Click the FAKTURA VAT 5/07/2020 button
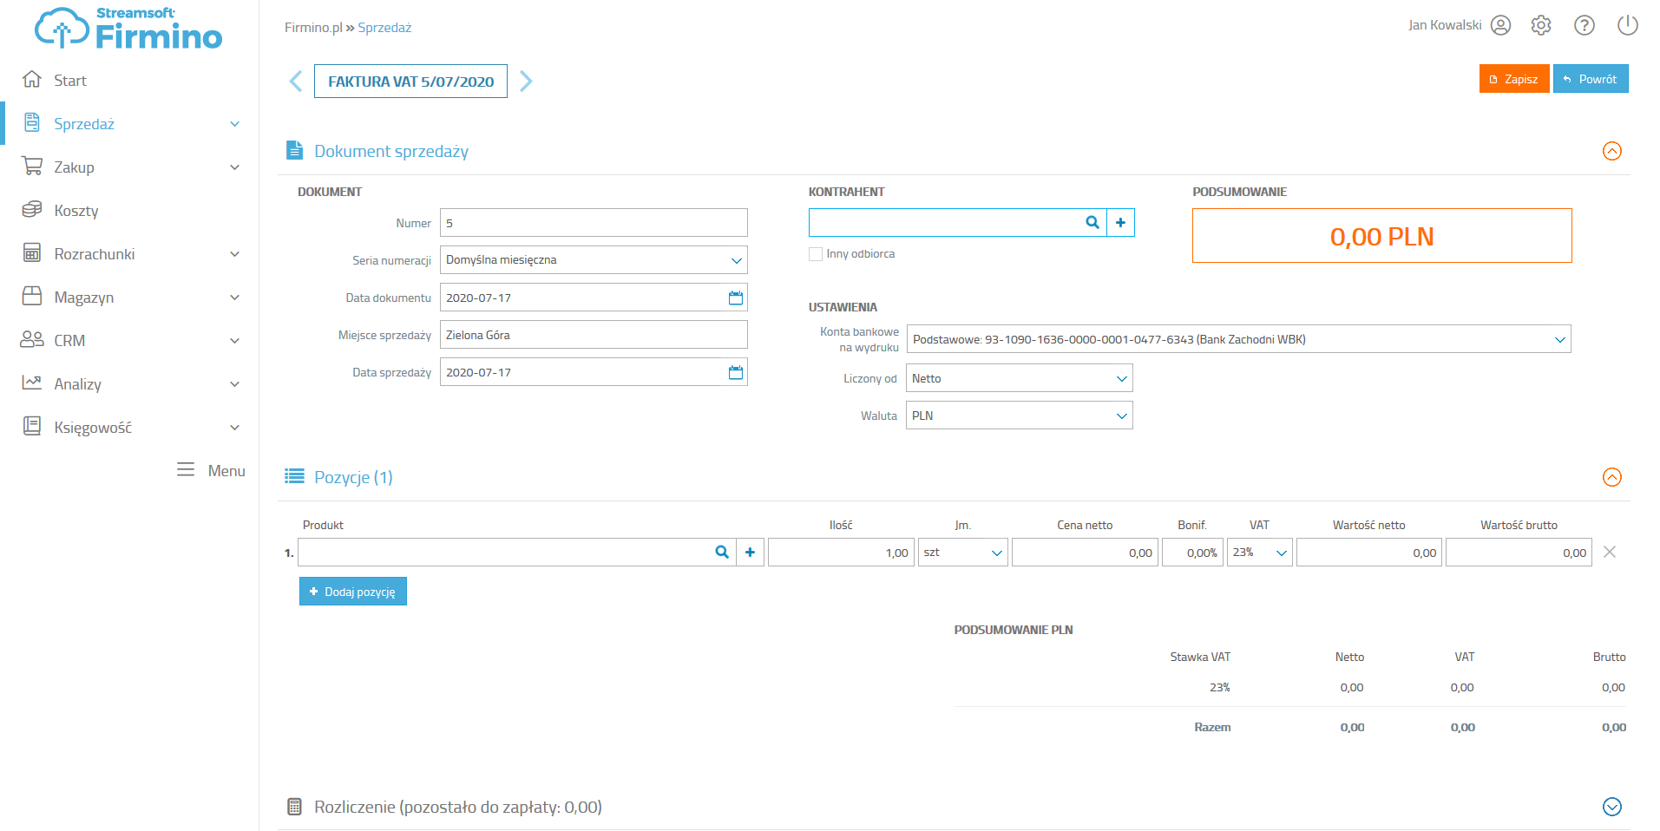The image size is (1660, 831). 410,82
